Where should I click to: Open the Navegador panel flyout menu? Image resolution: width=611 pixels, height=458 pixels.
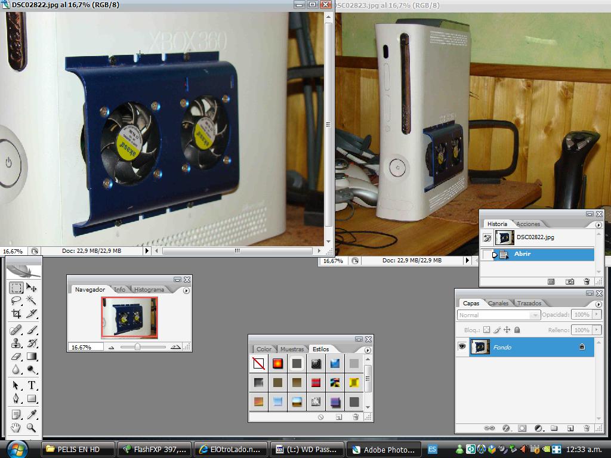coord(186,290)
